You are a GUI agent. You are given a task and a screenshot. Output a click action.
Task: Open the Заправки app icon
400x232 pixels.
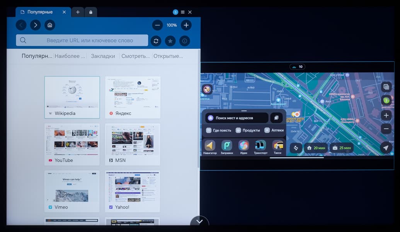[226, 147]
